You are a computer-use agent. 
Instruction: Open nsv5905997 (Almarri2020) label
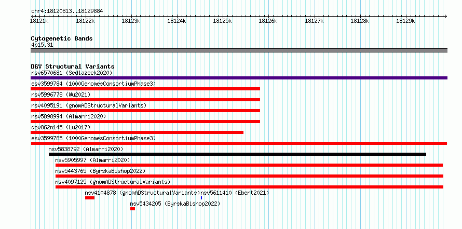pyautogui.click(x=92, y=160)
